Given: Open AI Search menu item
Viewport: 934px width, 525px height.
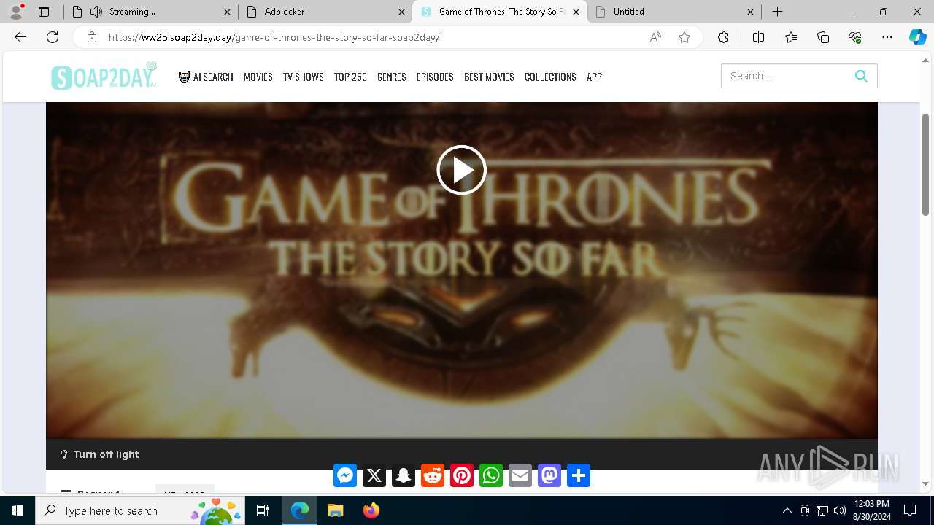Looking at the screenshot, I should click(x=206, y=77).
